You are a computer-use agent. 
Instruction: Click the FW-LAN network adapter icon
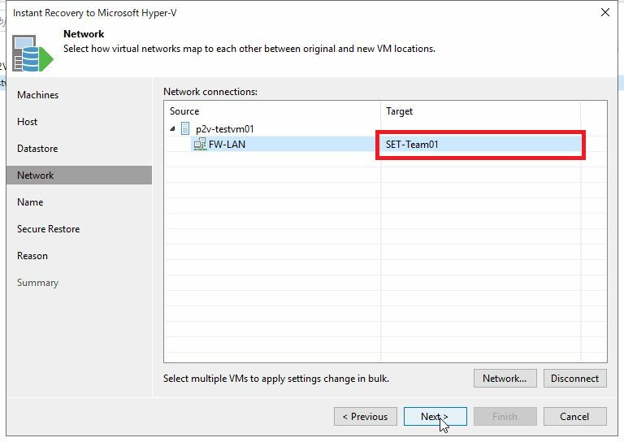coord(200,145)
